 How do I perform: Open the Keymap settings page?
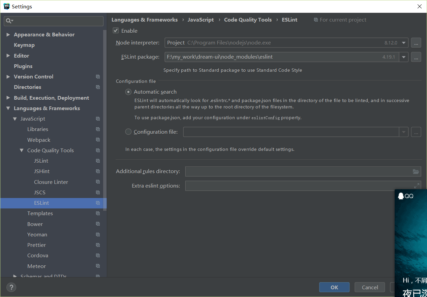24,45
